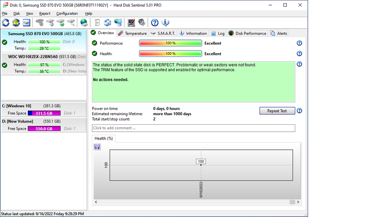Click the monitor with screwdriver configuration icon
Screen dimensions: 377x217
point(131,23)
